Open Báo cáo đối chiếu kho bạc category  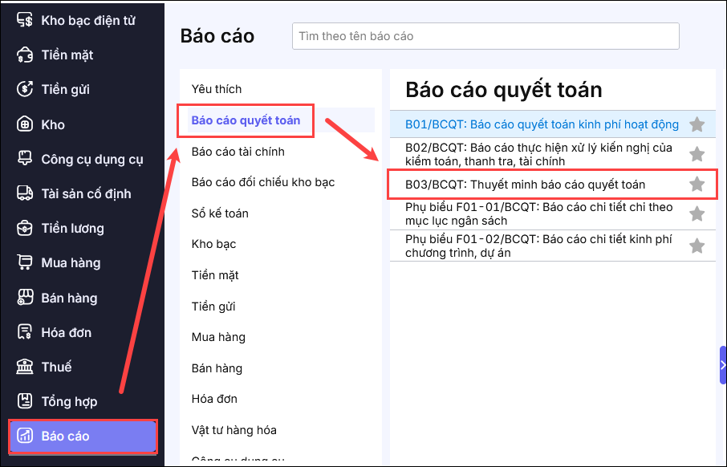point(263,182)
